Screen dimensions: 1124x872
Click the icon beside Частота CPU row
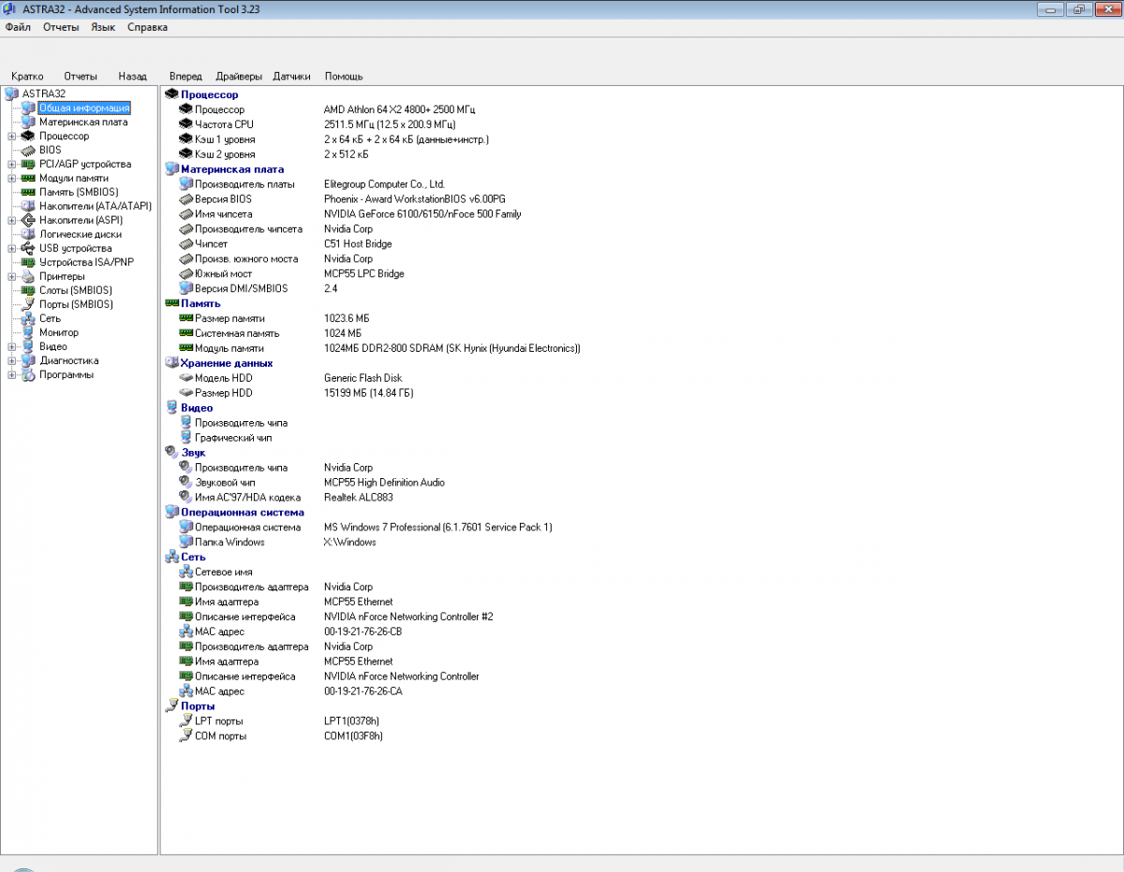click(x=185, y=124)
